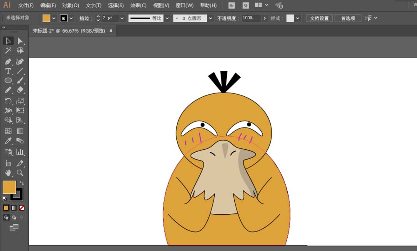The width and height of the screenshot is (417, 251).
Task: Change the screen mode icon
Action: 14,227
